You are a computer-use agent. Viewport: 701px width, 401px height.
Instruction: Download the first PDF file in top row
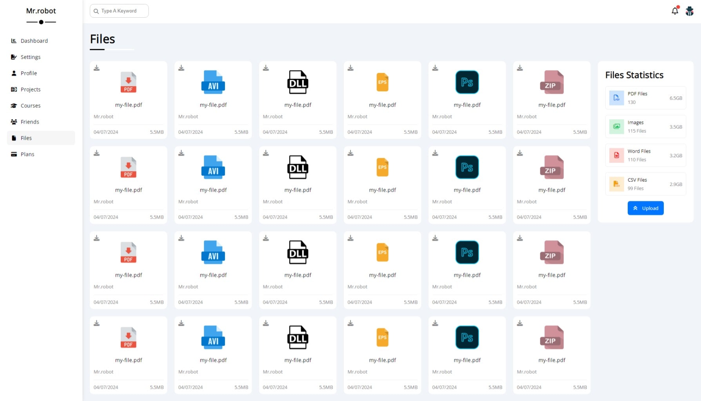97,68
